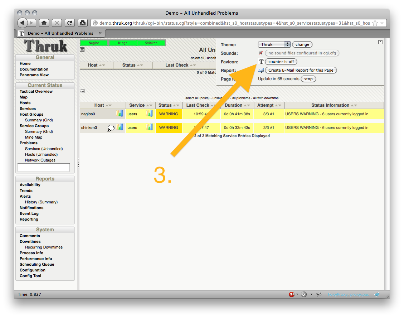Disable the Shinken backend toggle
The height and width of the screenshot is (318, 404).
(x=151, y=43)
